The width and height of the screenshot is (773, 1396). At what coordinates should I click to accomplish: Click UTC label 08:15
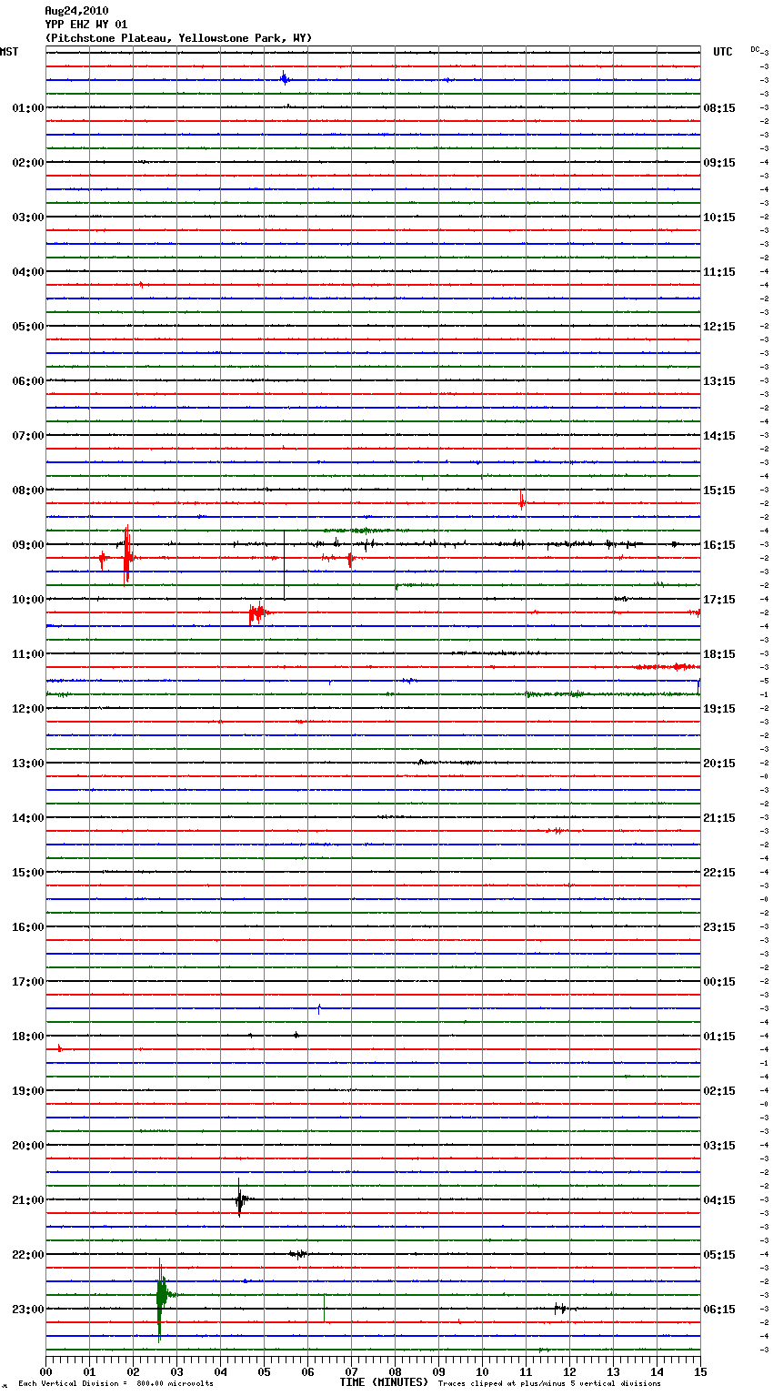[x=719, y=108]
